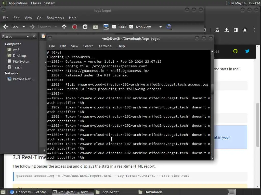Click browser page scrollbar thumb
Viewport: 261px width, 195px height.
point(258,125)
